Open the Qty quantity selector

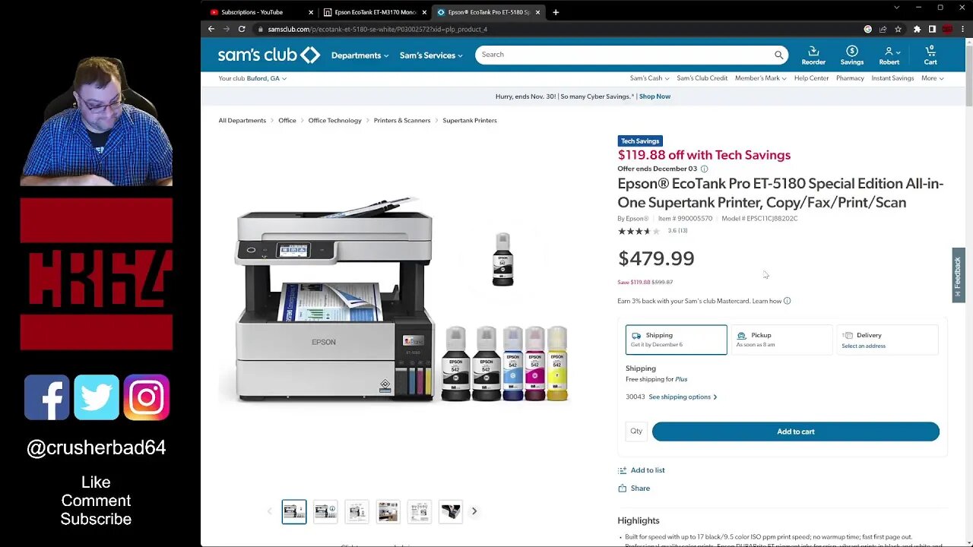tap(636, 432)
